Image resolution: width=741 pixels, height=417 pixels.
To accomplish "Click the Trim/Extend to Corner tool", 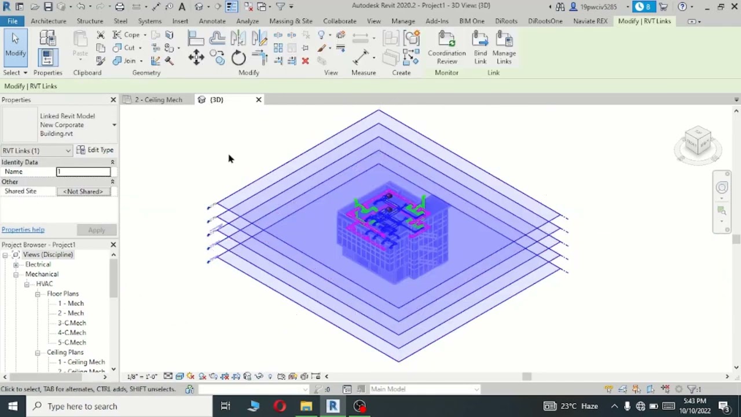I will point(259,58).
